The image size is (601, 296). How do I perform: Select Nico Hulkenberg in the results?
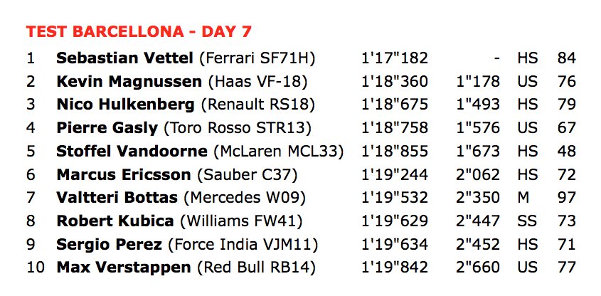coord(125,105)
